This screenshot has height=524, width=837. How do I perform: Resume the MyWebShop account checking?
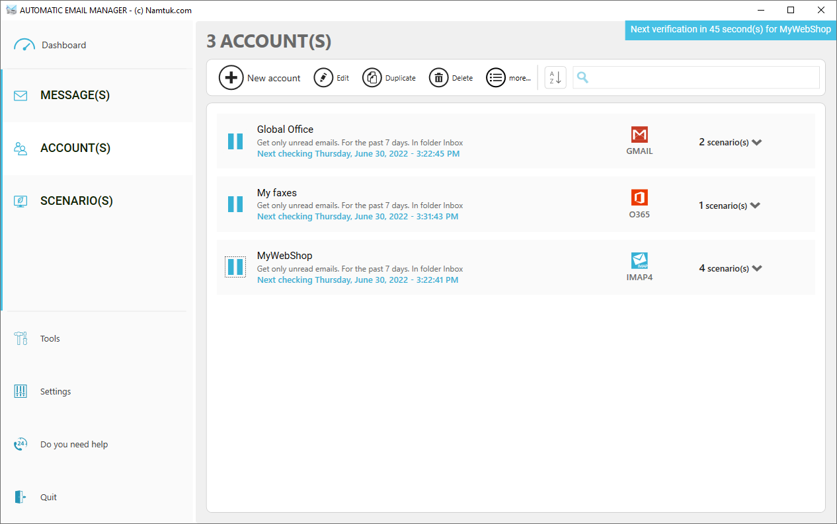(x=235, y=266)
